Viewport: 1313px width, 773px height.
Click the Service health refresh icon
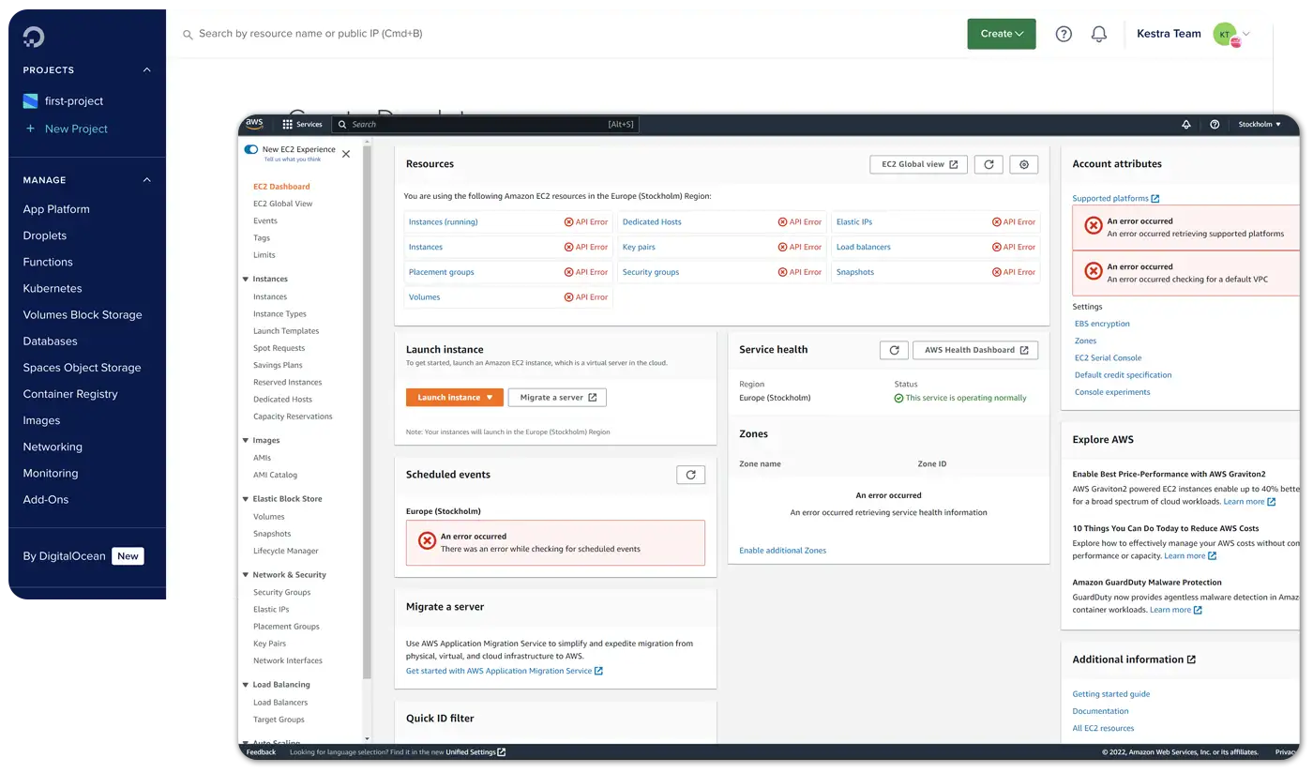coord(894,350)
